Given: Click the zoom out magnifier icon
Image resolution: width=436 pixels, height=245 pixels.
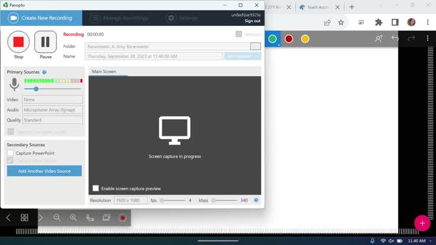Looking at the screenshot, I should tap(57, 217).
